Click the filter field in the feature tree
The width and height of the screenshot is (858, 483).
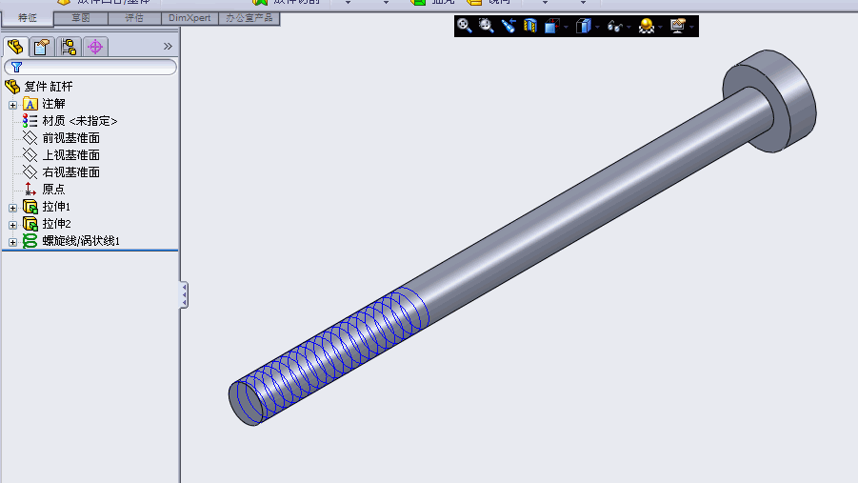(x=90, y=67)
